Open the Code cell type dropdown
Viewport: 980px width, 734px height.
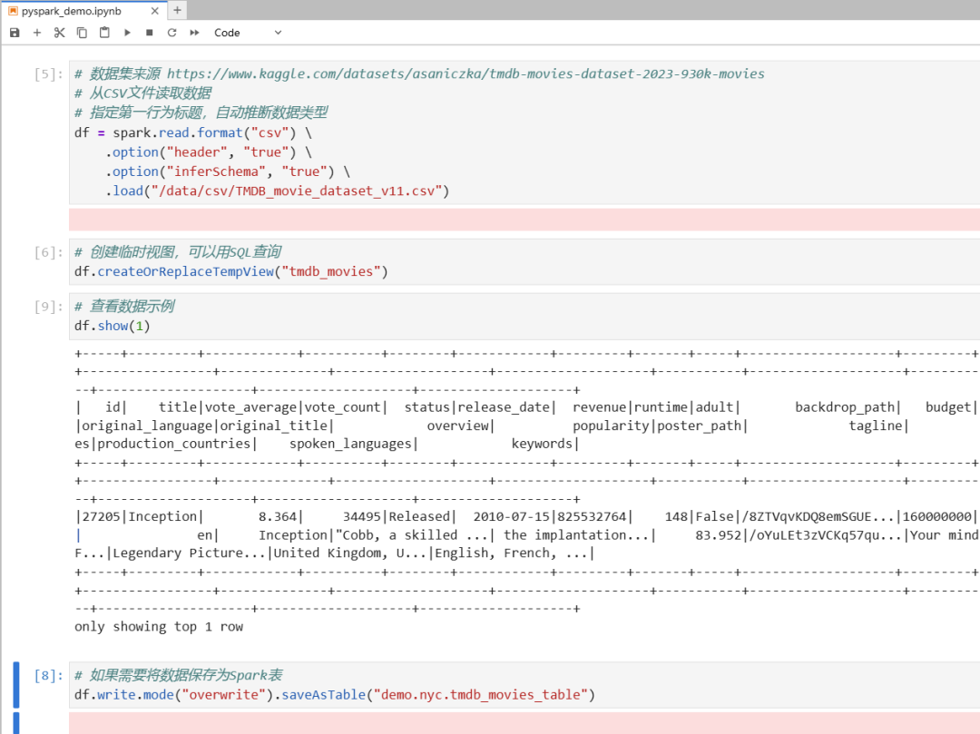(248, 33)
